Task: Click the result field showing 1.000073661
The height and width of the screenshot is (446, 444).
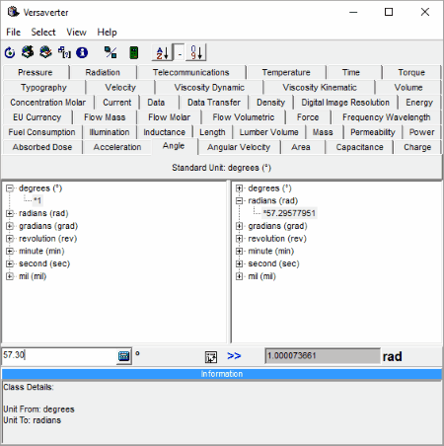Action: coord(323,356)
